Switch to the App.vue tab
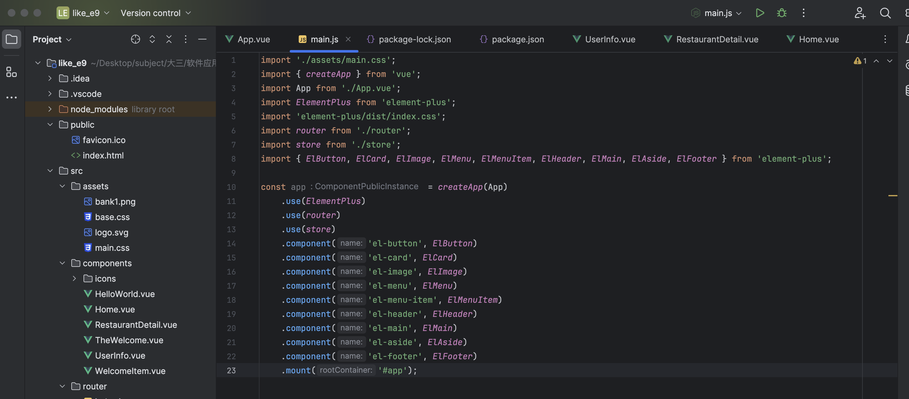This screenshot has width=909, height=399. coord(248,39)
